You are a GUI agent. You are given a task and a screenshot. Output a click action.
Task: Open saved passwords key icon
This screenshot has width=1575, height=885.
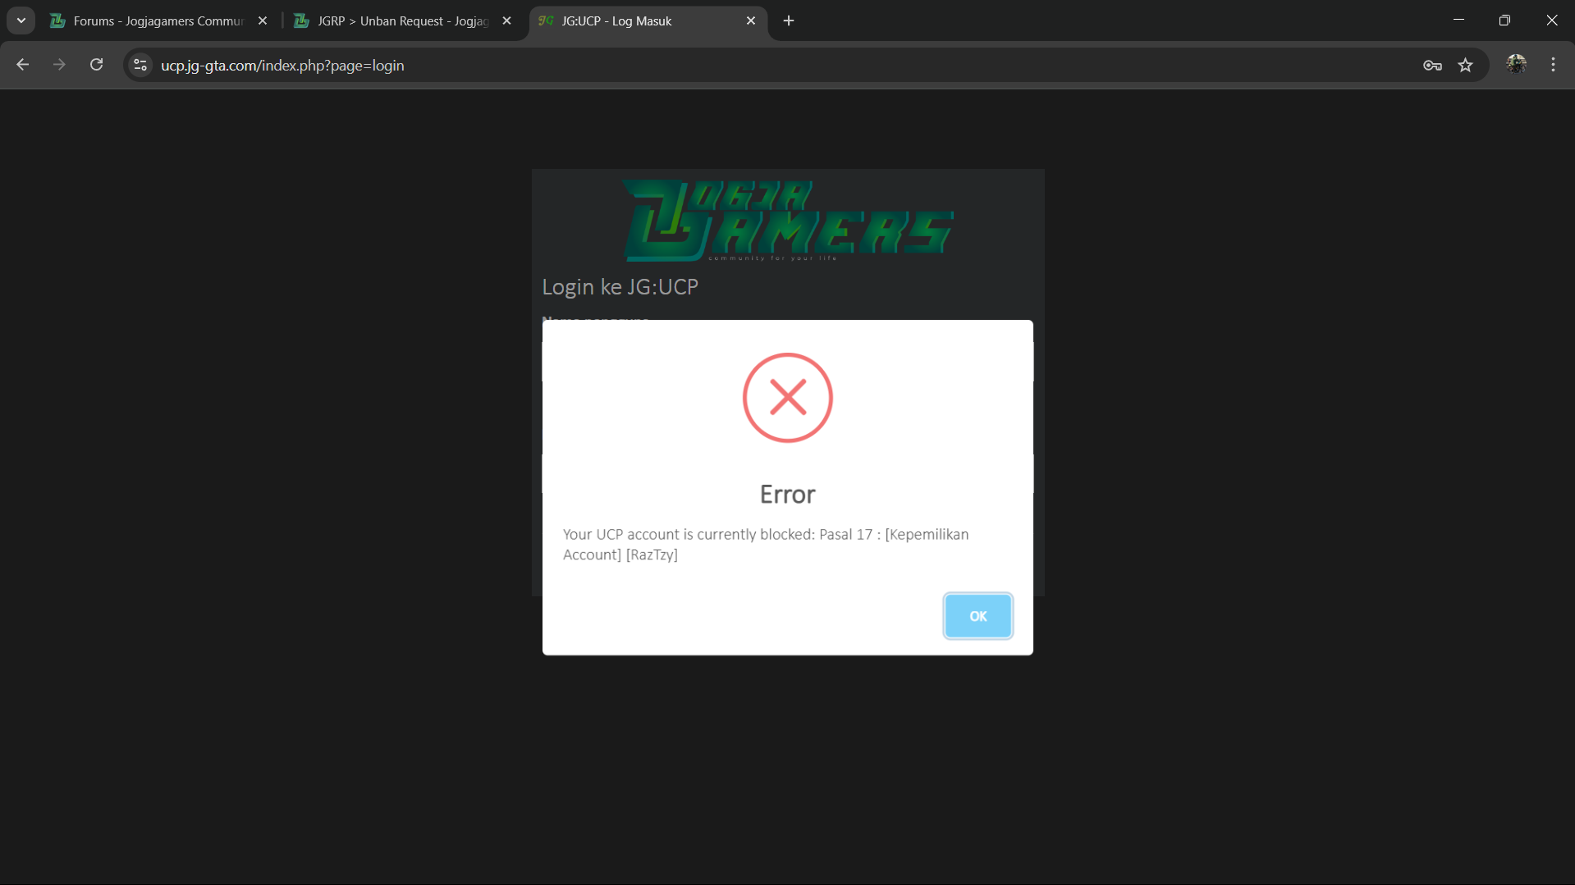click(x=1432, y=66)
